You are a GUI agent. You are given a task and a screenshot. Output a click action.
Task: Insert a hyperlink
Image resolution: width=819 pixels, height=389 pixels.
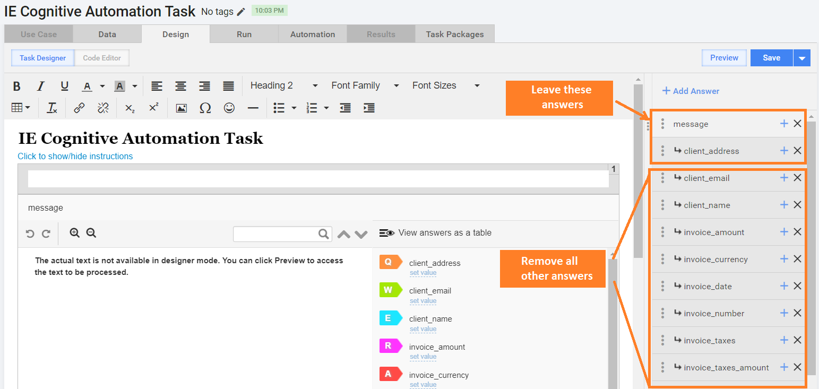click(x=79, y=108)
